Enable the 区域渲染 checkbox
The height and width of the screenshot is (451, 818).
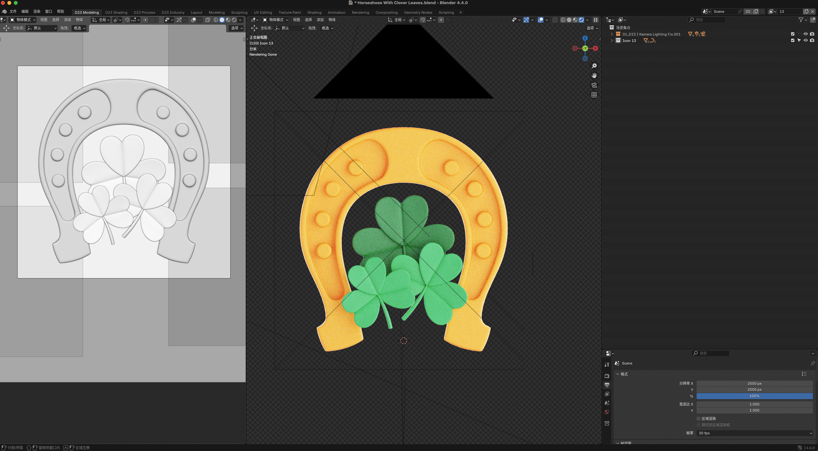coord(699,419)
